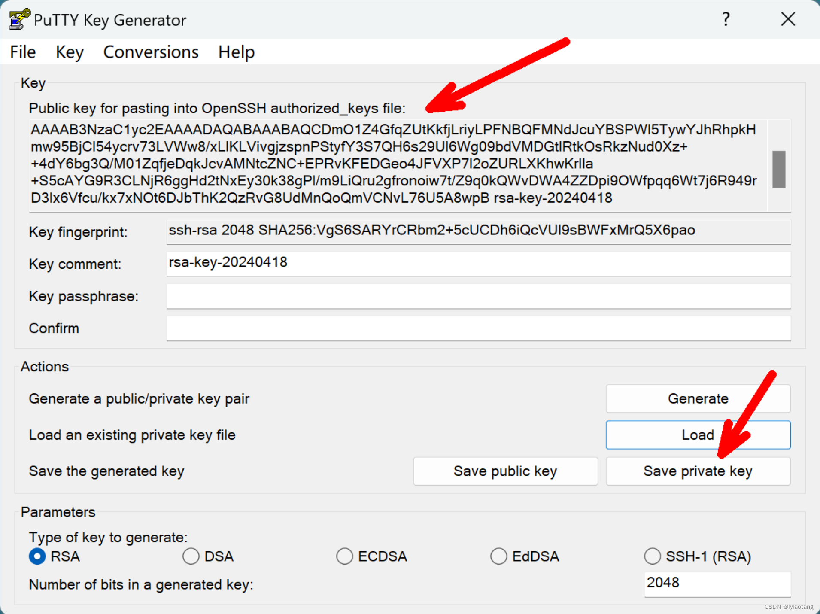Focus the Key comment field

(x=478, y=264)
